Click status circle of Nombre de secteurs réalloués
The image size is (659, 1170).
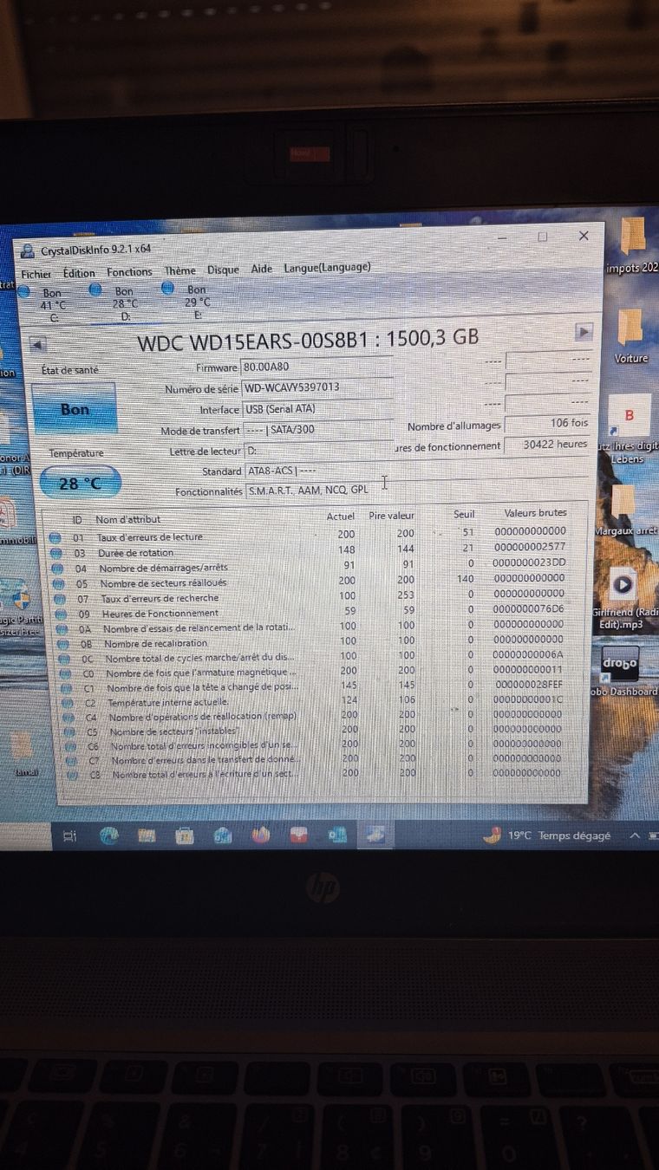point(58,583)
